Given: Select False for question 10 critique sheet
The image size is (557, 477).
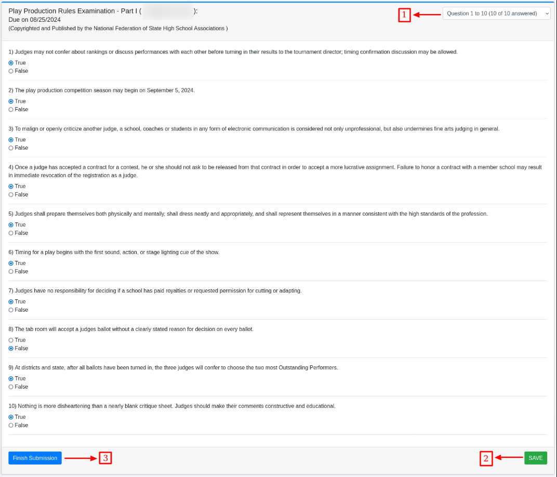Looking at the screenshot, I should pos(11,426).
